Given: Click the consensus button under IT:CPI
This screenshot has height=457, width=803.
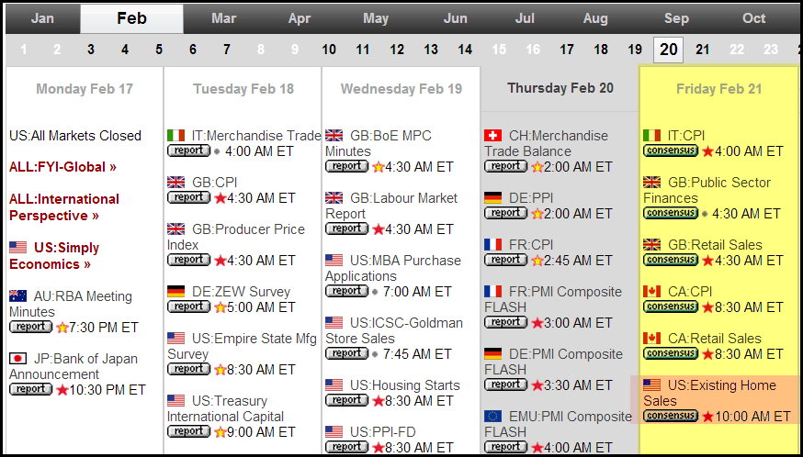Looking at the screenshot, I should (671, 150).
